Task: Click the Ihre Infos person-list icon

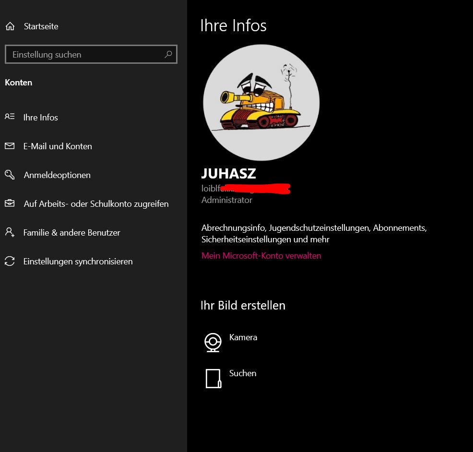Action: [10, 117]
